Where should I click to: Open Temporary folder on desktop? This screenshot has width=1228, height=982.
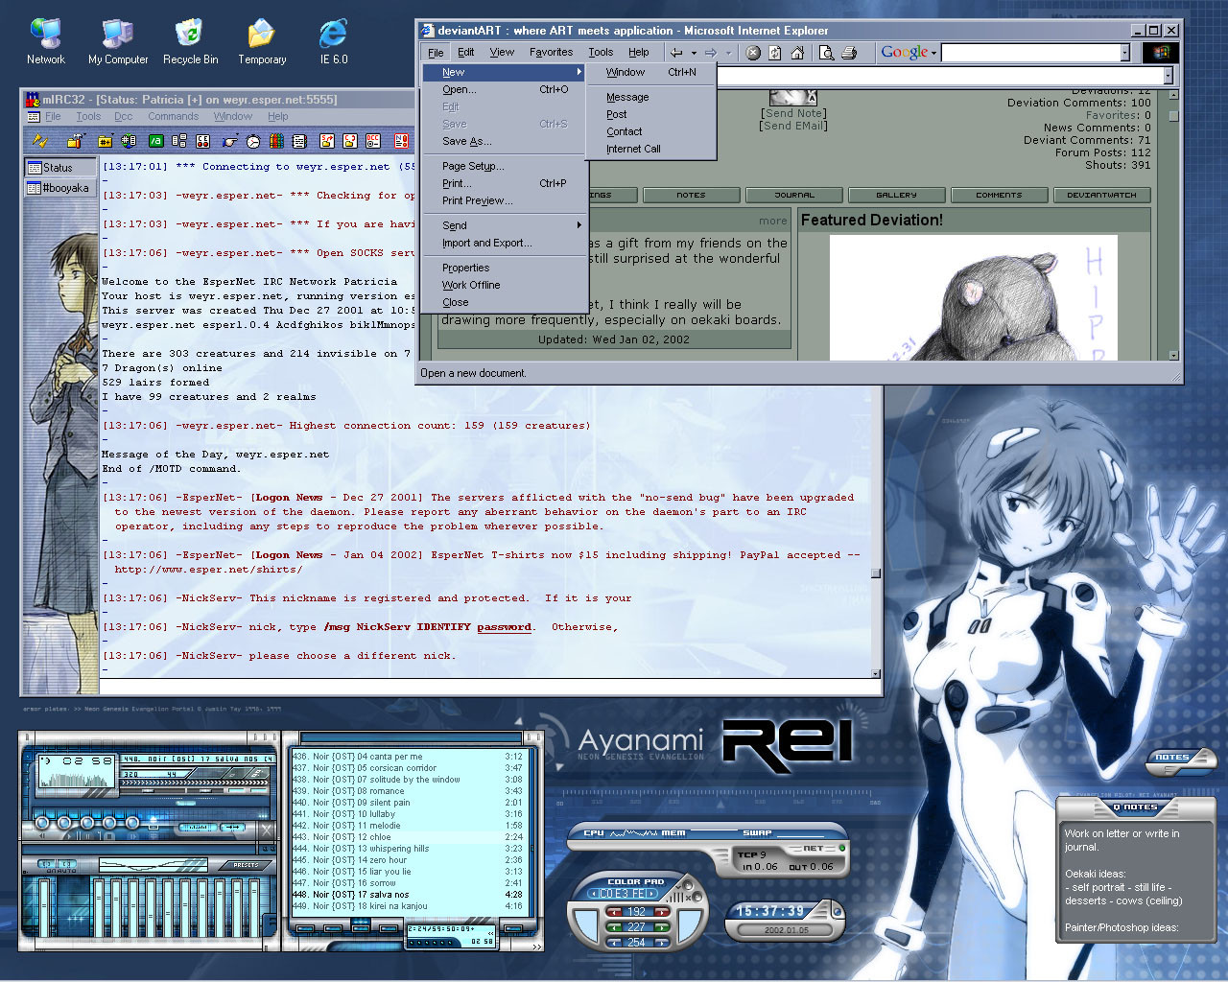click(262, 41)
